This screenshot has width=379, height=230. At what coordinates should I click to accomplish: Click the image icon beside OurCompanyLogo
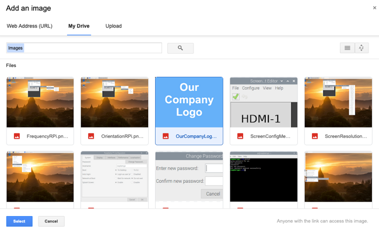pyautogui.click(x=166, y=136)
